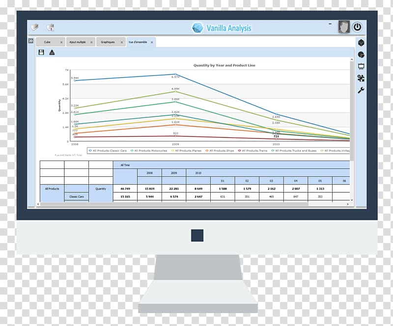
Task: Click the 03 month column header
Action: pos(272,181)
